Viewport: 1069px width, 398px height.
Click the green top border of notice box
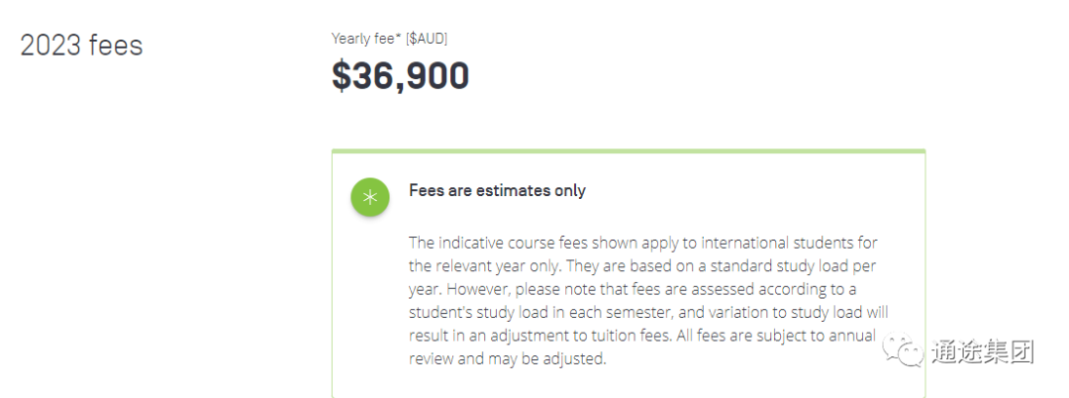coord(629,151)
